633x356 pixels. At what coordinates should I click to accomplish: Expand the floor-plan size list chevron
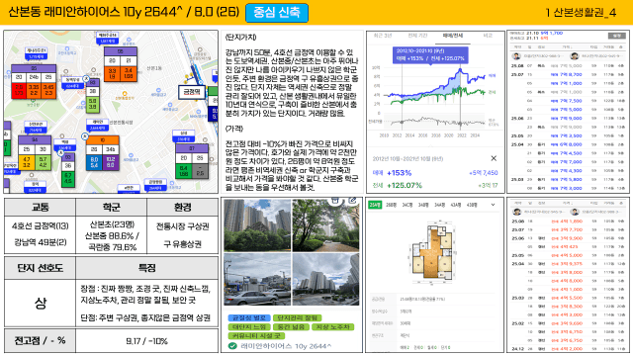click(x=493, y=205)
